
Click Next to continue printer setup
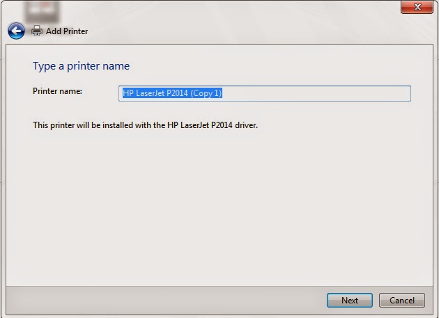click(350, 301)
